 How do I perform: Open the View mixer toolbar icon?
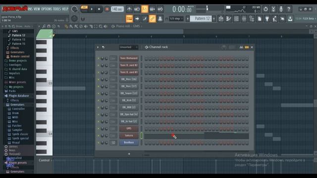(x=244, y=19)
